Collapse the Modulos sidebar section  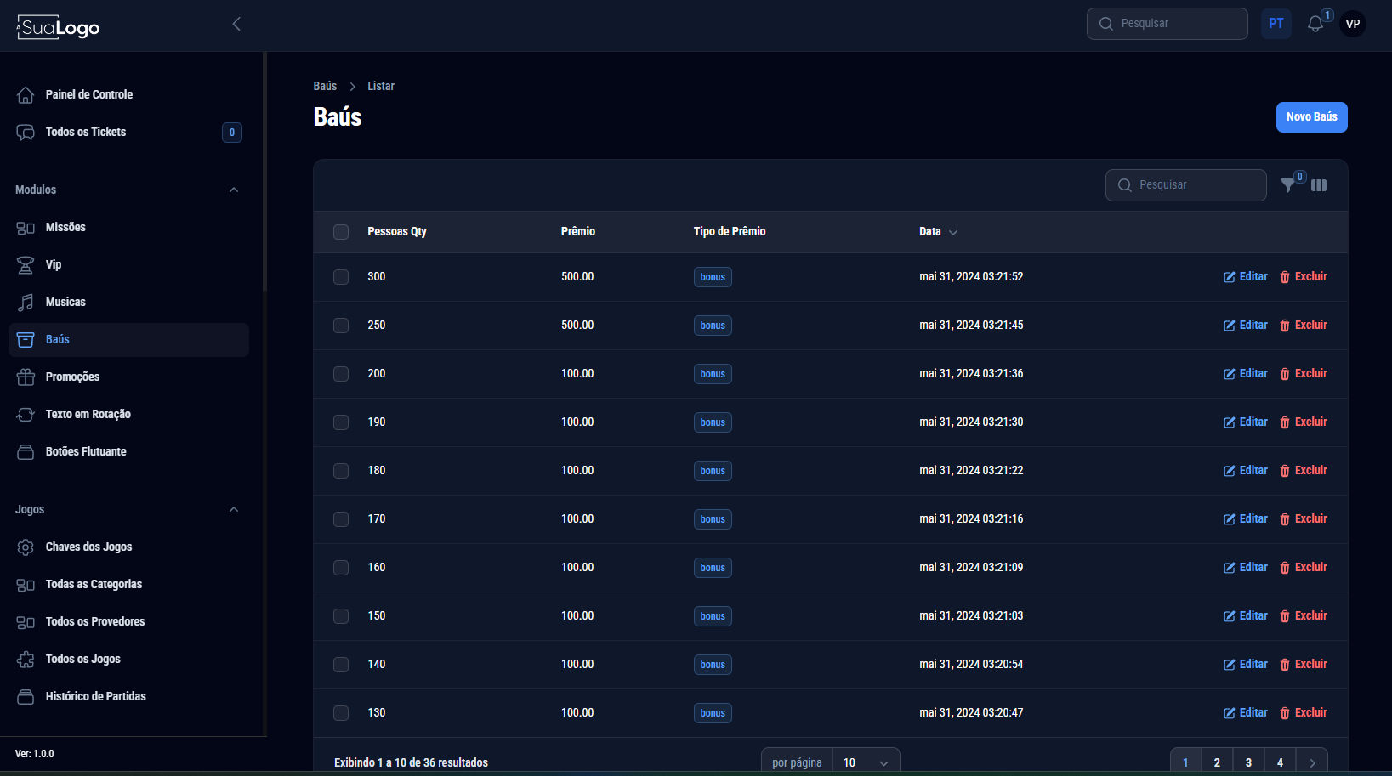pyautogui.click(x=234, y=190)
